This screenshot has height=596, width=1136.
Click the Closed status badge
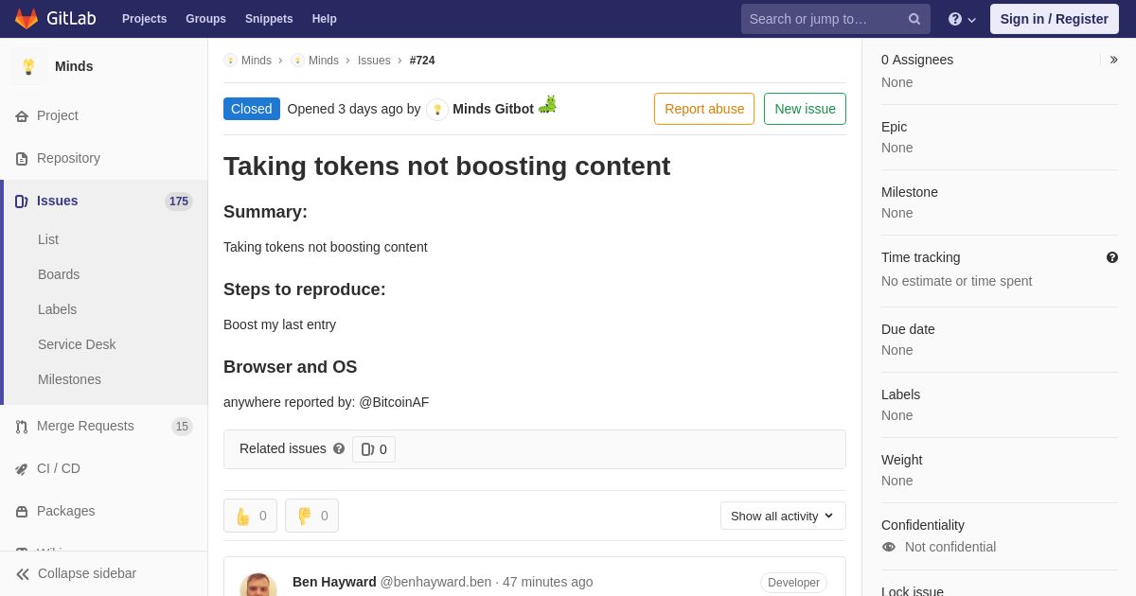tap(252, 109)
